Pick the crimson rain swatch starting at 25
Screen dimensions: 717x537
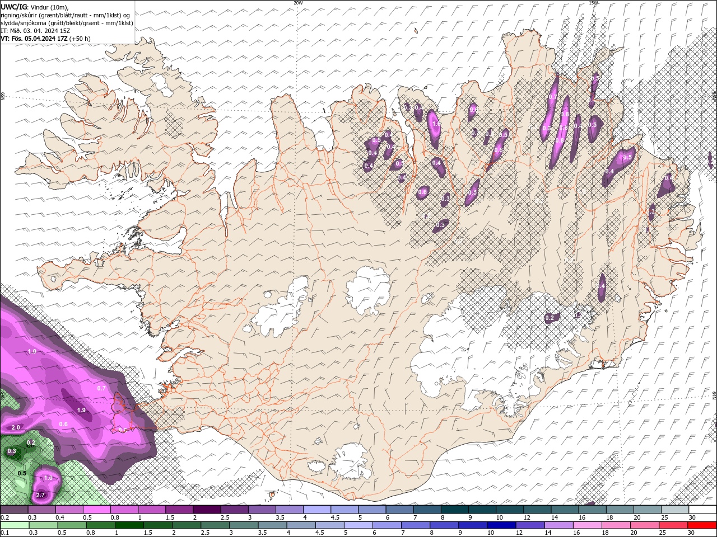pyautogui.click(x=674, y=525)
